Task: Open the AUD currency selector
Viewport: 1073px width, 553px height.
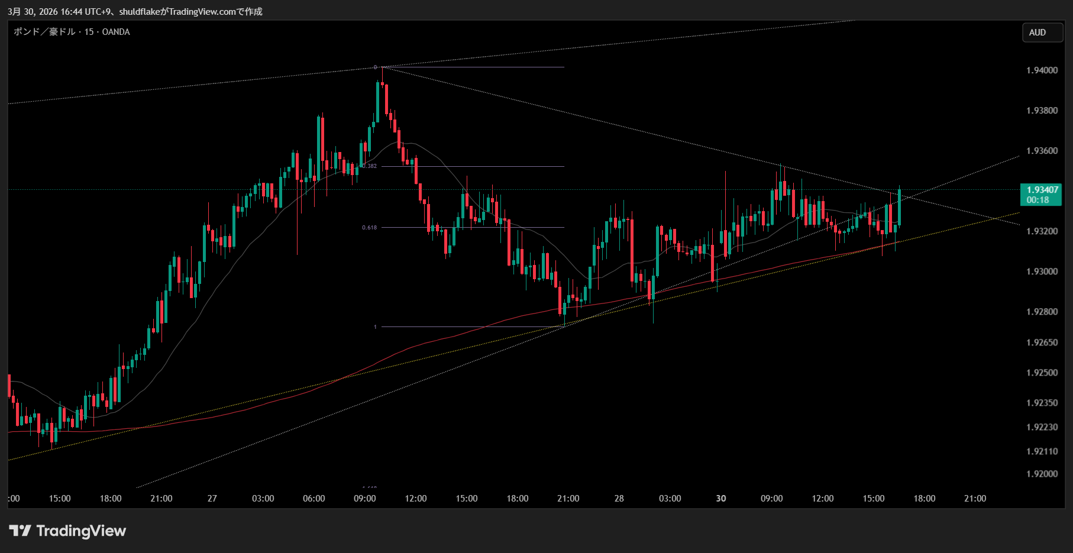Action: tap(1042, 33)
